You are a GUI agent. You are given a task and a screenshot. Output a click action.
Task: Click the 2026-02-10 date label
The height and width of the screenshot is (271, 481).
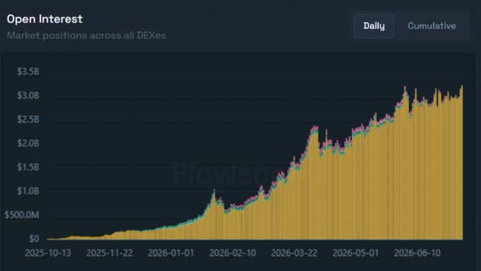pos(233,253)
